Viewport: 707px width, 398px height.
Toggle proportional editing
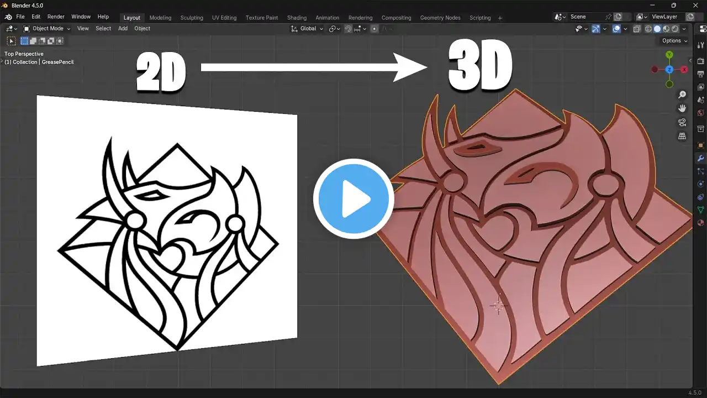pos(374,29)
